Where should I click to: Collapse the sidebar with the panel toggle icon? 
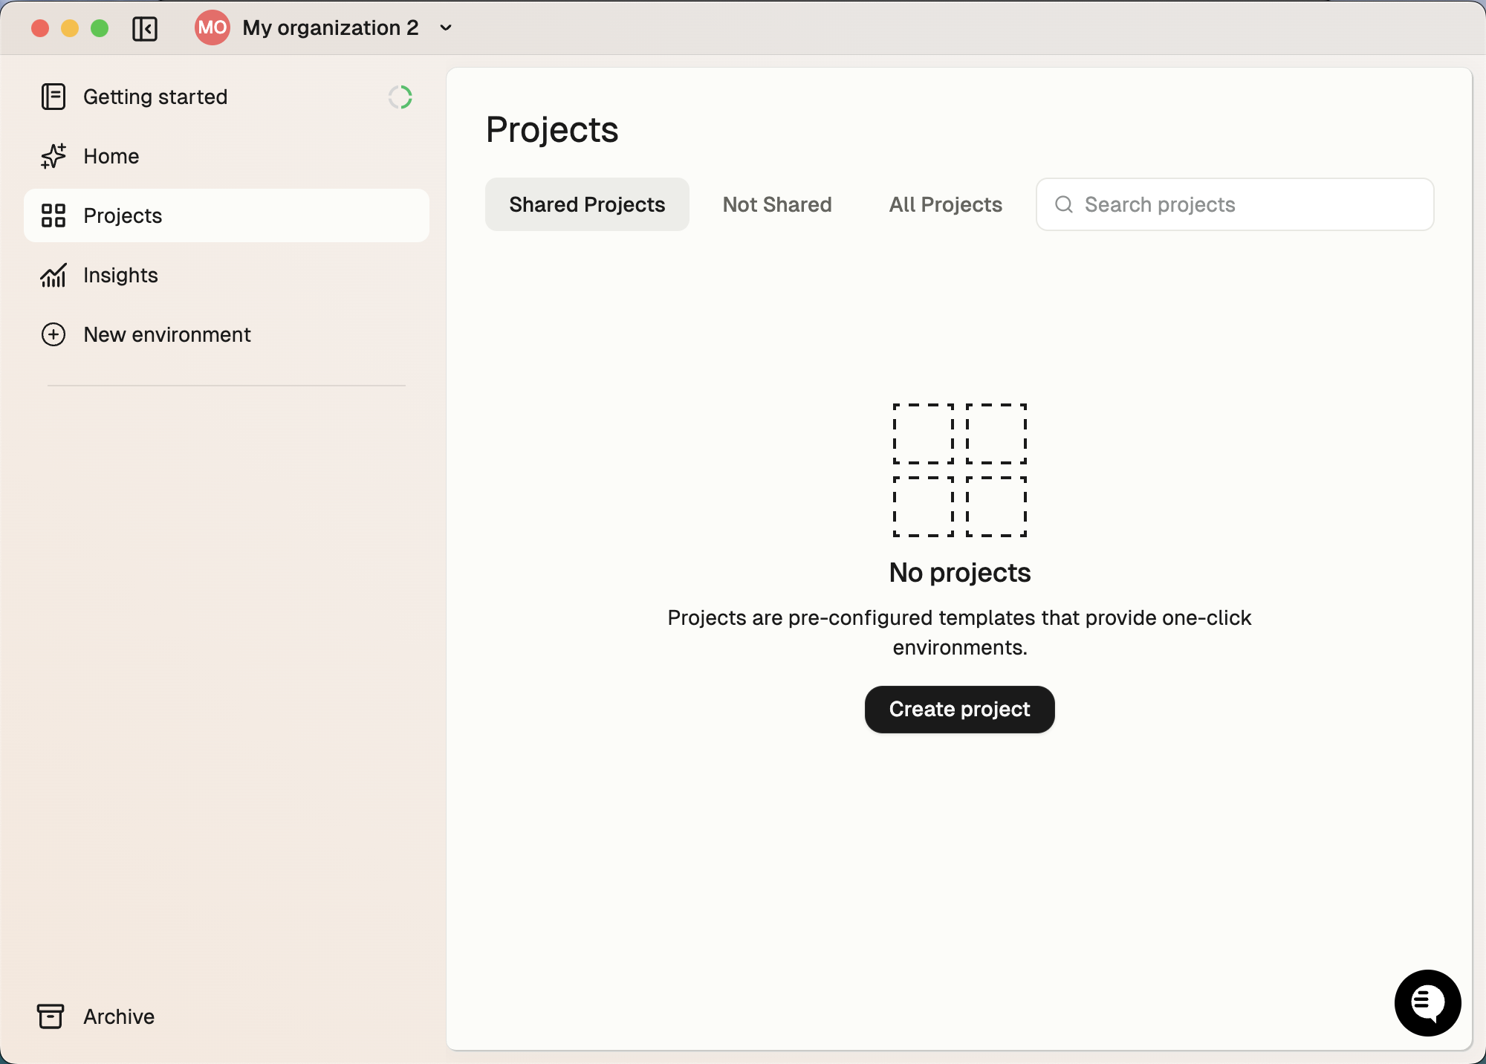click(x=145, y=28)
